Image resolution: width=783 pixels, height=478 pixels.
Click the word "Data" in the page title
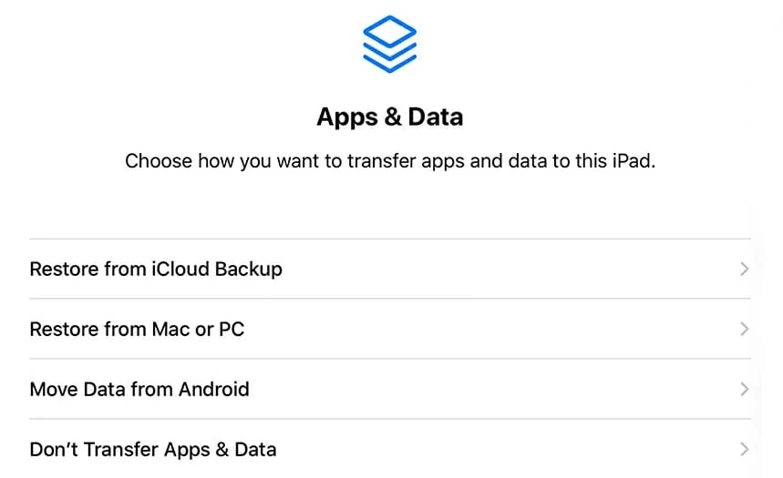pyautogui.click(x=436, y=117)
